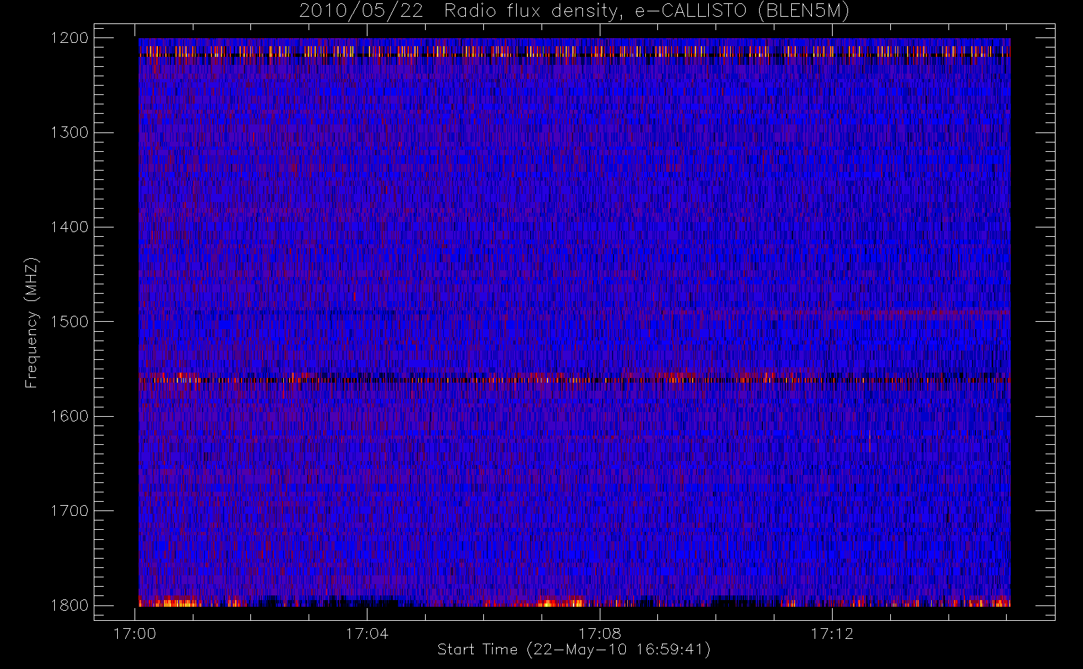Select the 1200 frequency tick label
The height and width of the screenshot is (669, 1083).
click(70, 38)
